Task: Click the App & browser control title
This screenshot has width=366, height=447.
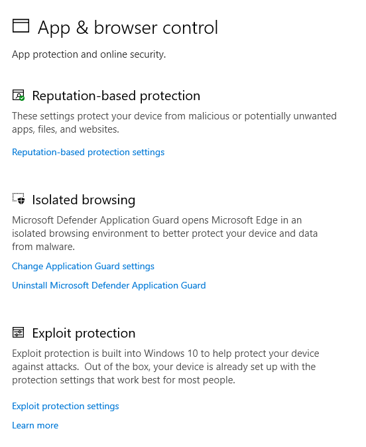Action: click(128, 28)
